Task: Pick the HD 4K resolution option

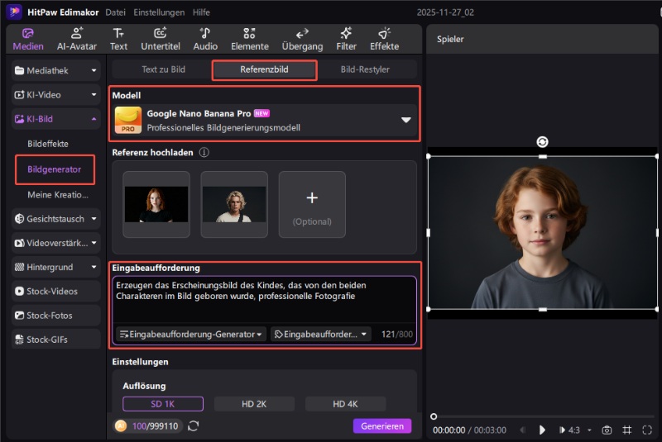Action: tap(345, 404)
